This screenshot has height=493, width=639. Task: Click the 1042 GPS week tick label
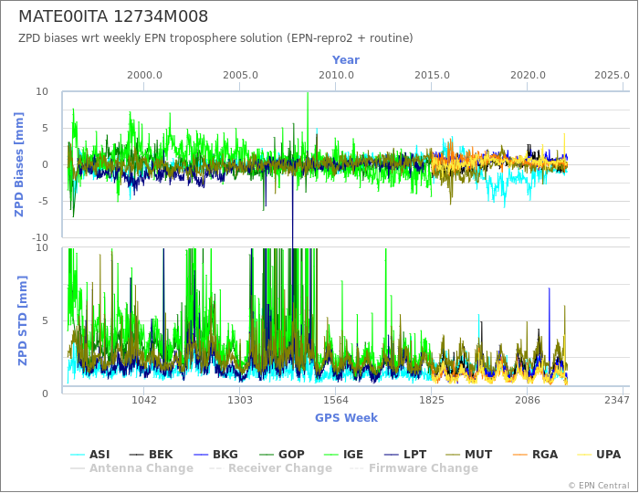pos(144,400)
